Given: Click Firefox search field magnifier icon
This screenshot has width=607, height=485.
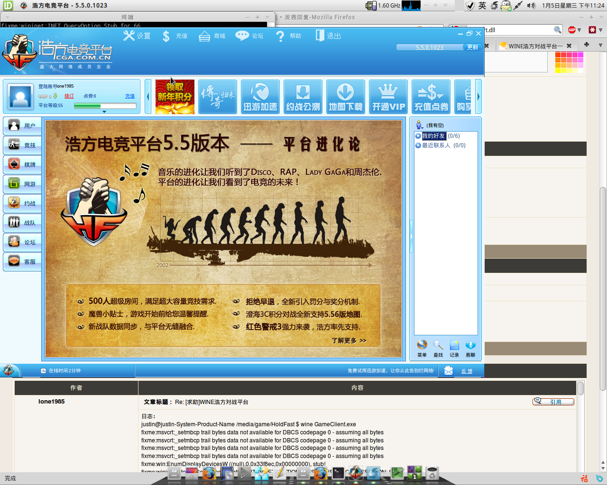Looking at the screenshot, I should point(558,30).
